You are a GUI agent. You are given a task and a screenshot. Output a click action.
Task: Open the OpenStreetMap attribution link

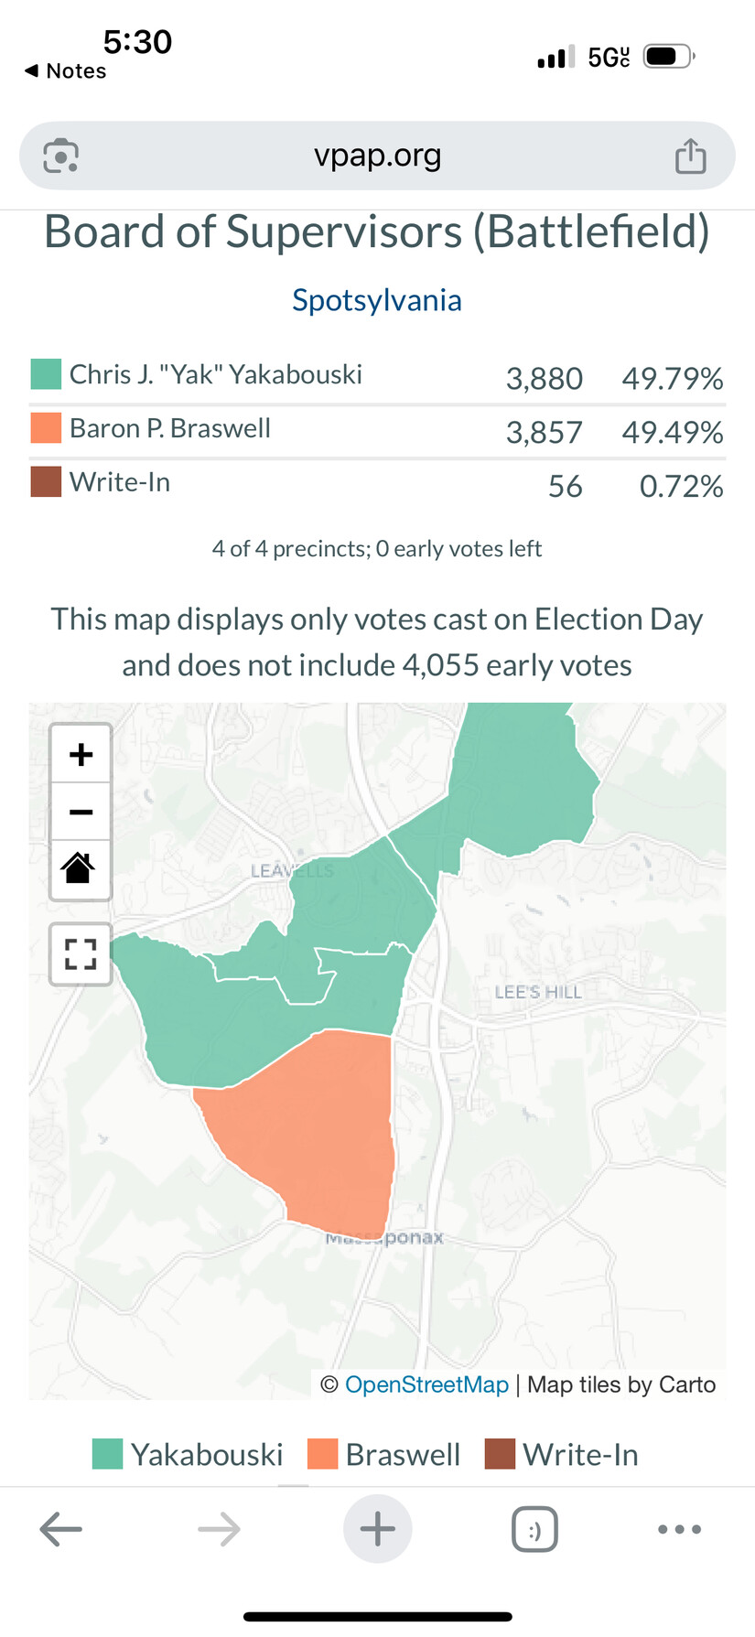click(426, 1384)
